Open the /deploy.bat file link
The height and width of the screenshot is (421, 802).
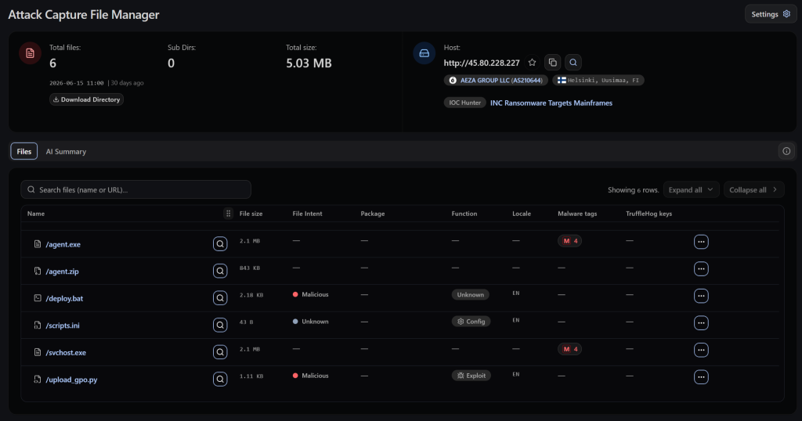coord(64,298)
